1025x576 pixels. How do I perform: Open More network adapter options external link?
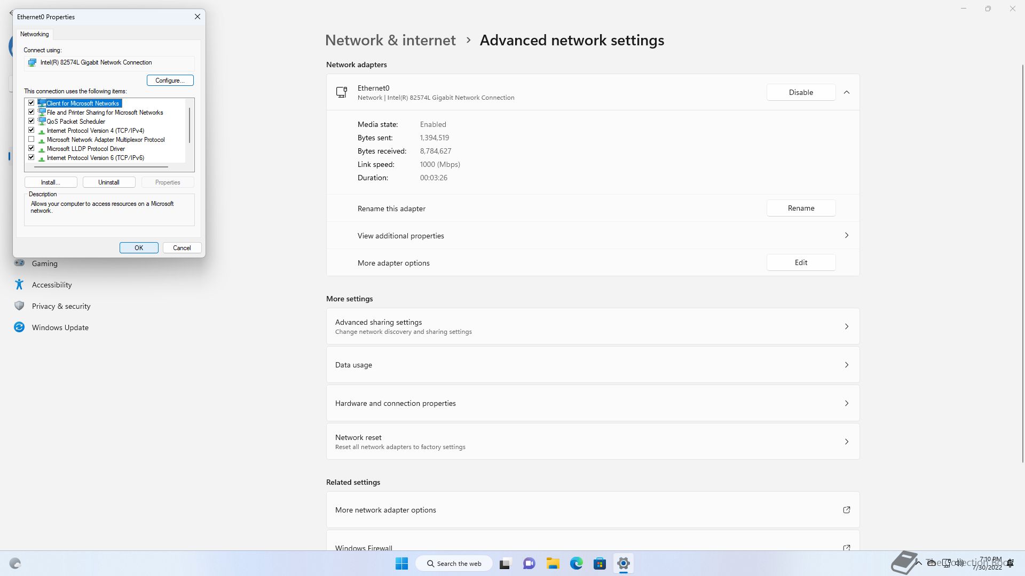(x=847, y=510)
